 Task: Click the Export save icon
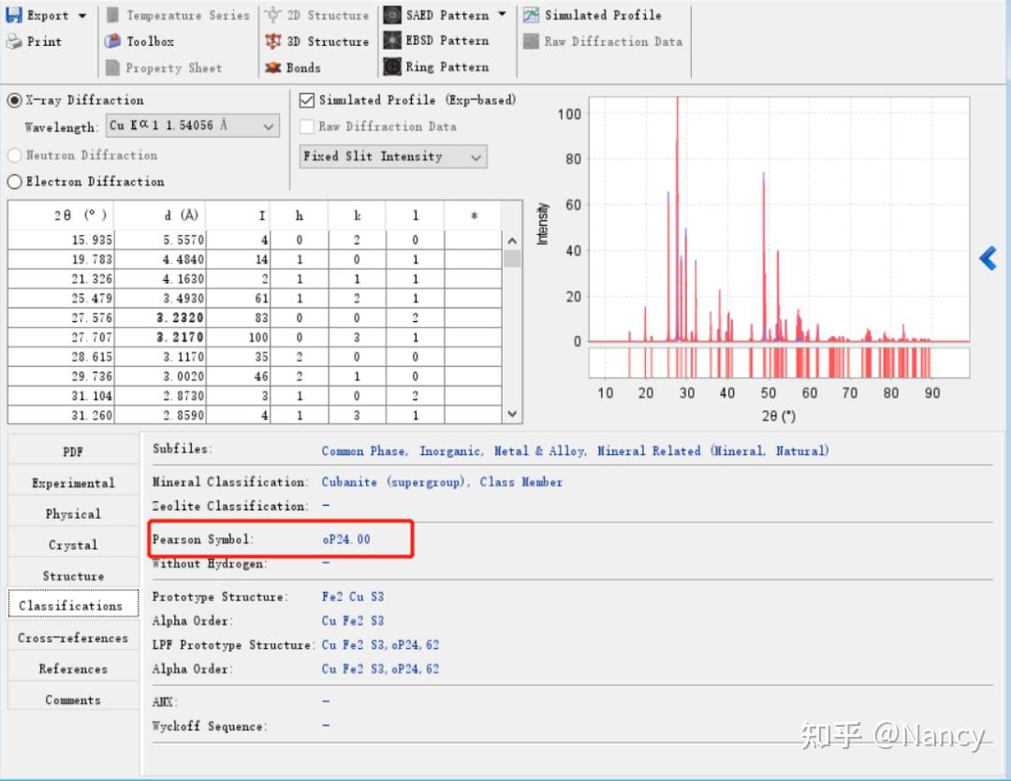click(x=13, y=15)
